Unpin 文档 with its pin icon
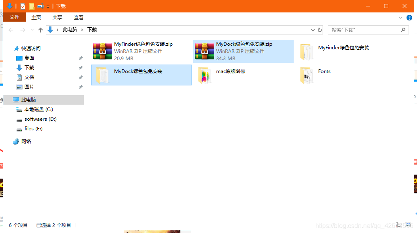The height and width of the screenshot is (233, 417). pos(81,77)
